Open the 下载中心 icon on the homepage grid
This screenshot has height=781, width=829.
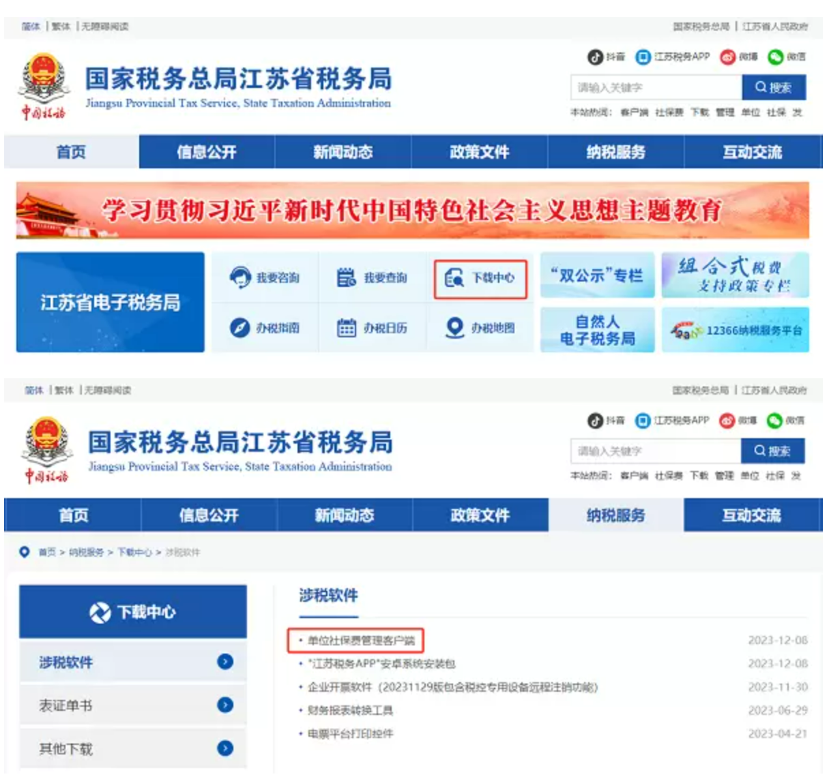pyautogui.click(x=454, y=279)
